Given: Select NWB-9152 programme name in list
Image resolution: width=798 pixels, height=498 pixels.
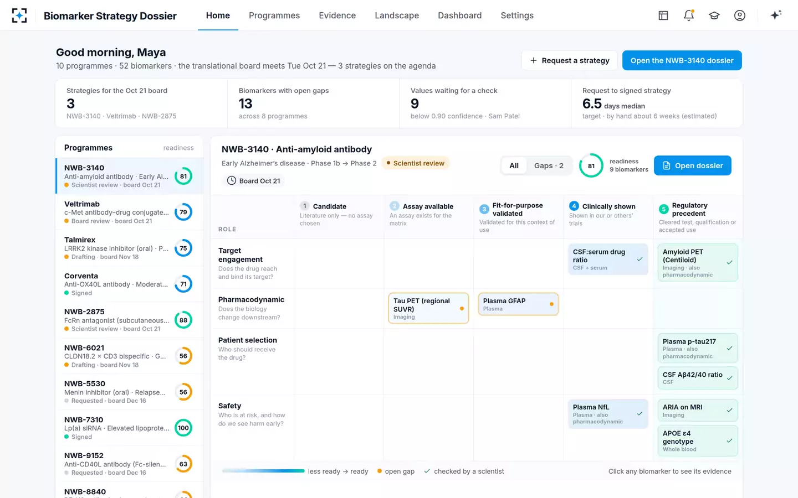Looking at the screenshot, I should point(84,456).
